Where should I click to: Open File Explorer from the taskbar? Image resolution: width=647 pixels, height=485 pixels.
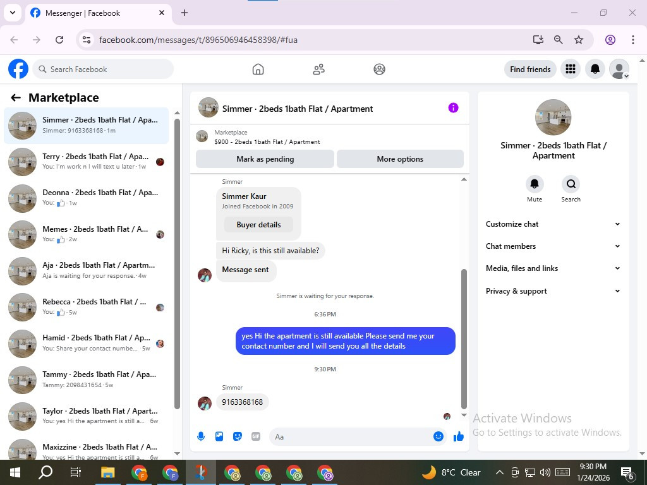pyautogui.click(x=108, y=472)
